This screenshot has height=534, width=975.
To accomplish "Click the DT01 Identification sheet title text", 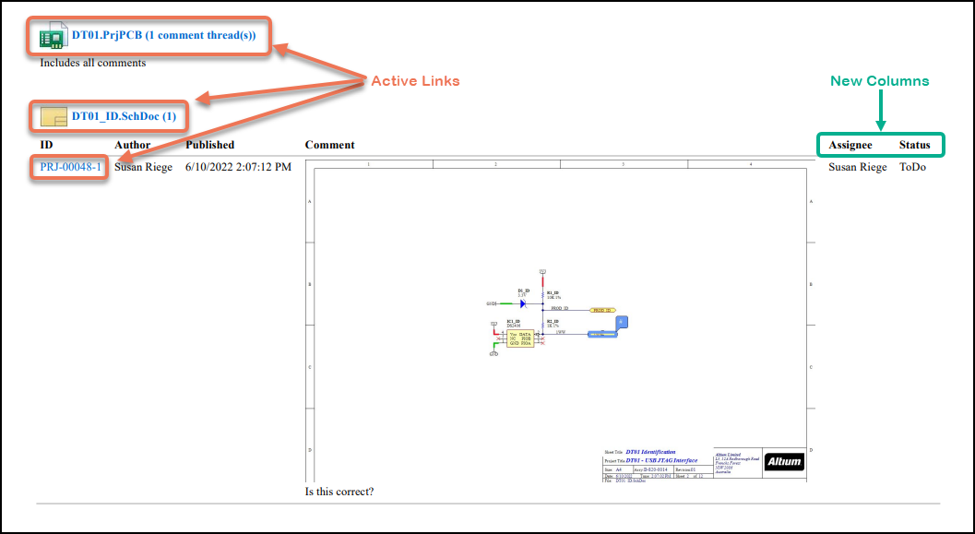I will pyautogui.click(x=650, y=452).
